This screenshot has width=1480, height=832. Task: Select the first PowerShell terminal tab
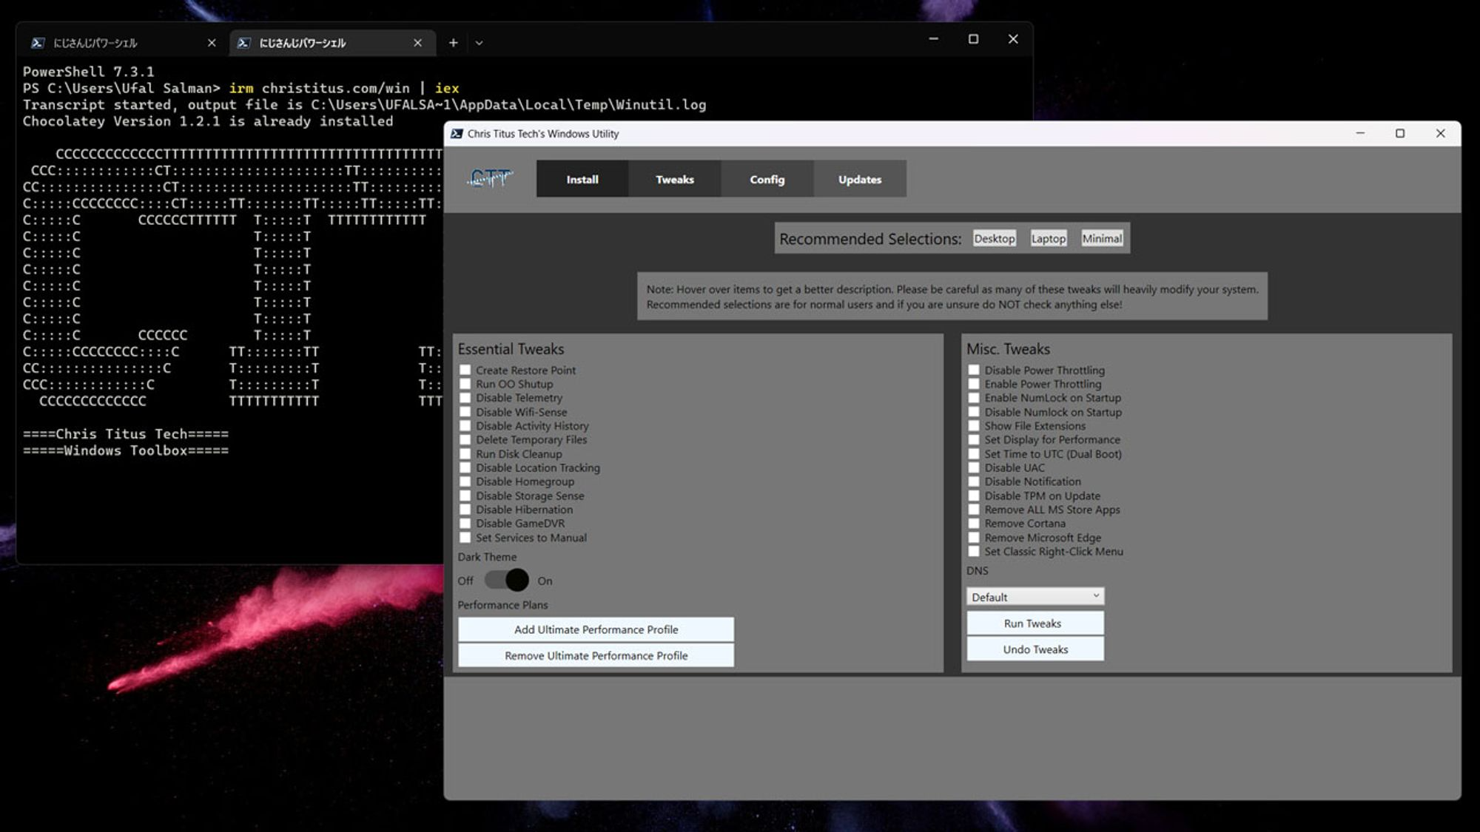pos(124,43)
